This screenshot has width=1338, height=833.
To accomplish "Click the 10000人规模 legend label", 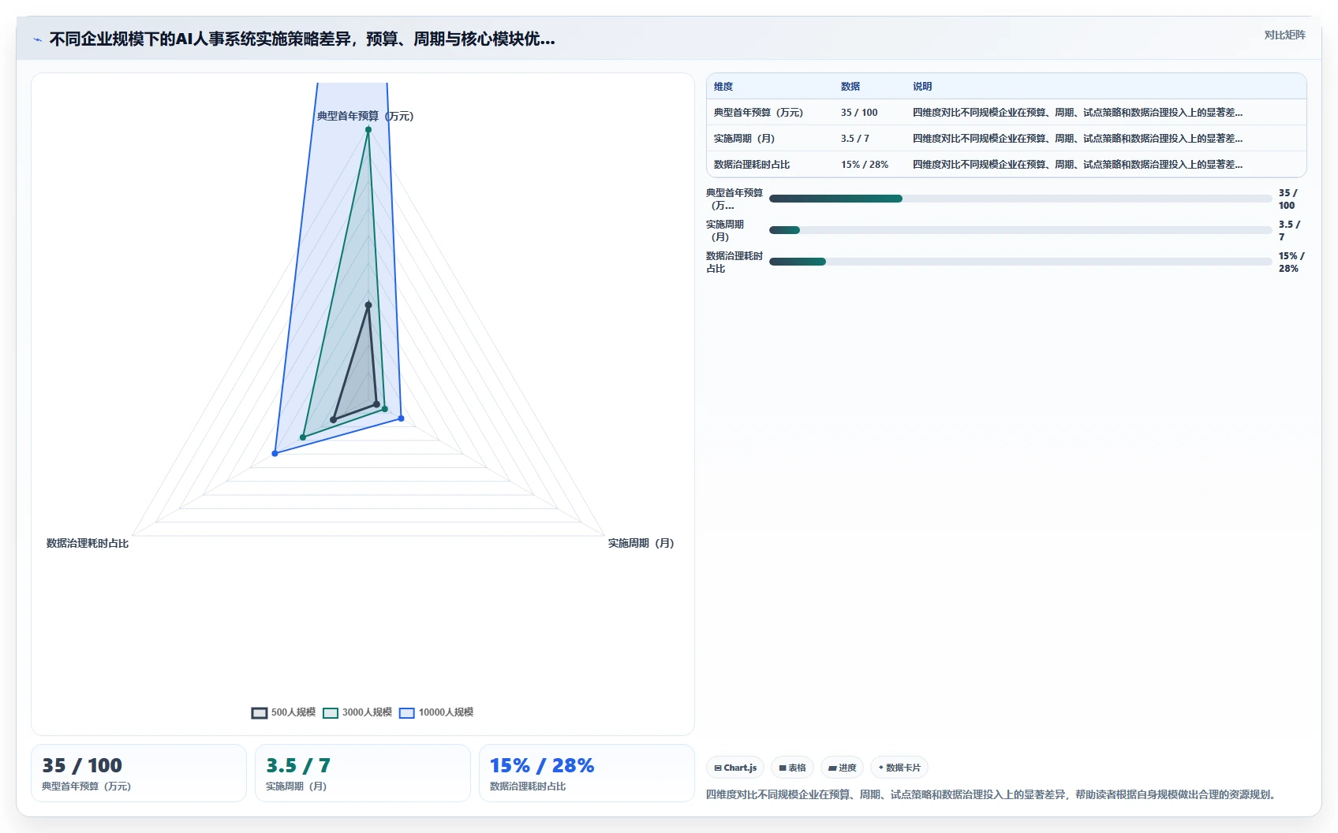I will [446, 712].
